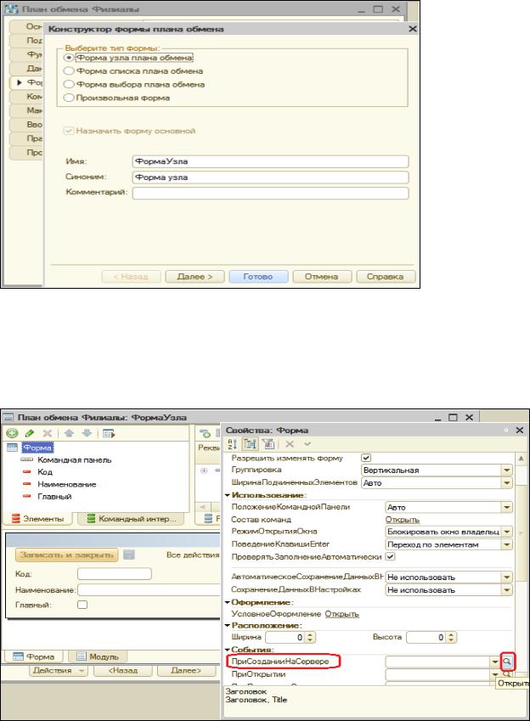Switch to the 'Элементы' tab
The height and width of the screenshot is (721, 530).
[38, 519]
